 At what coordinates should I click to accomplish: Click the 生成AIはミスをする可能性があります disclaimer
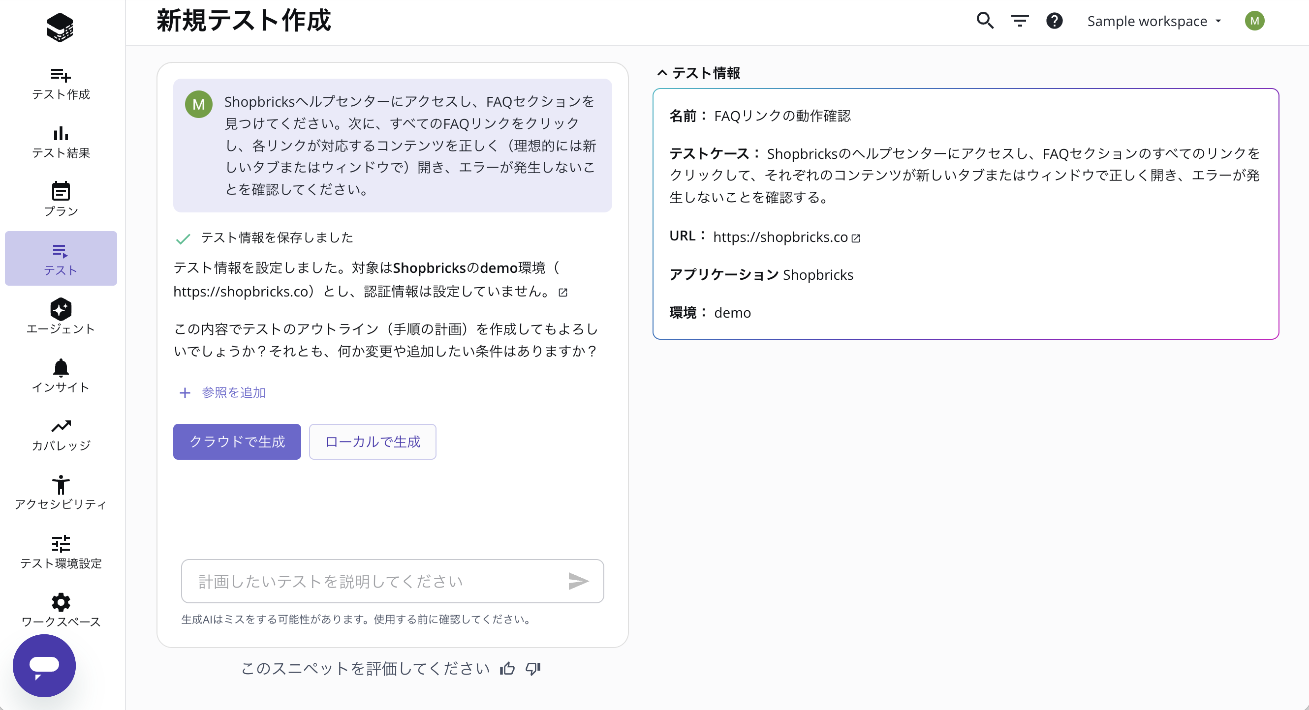pyautogui.click(x=356, y=619)
